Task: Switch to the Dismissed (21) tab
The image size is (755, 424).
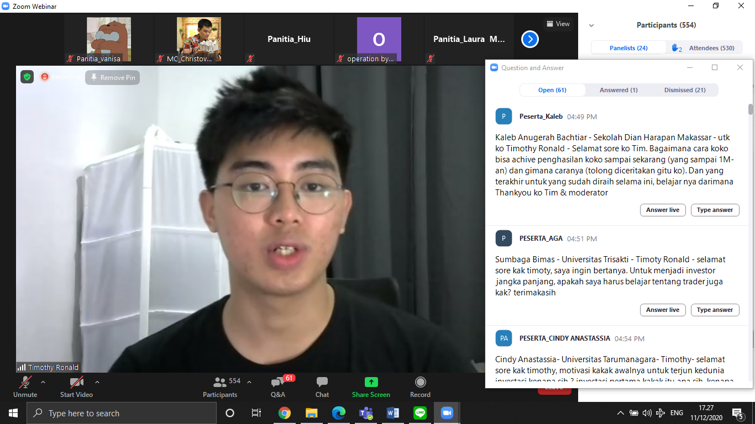Action: pyautogui.click(x=685, y=90)
